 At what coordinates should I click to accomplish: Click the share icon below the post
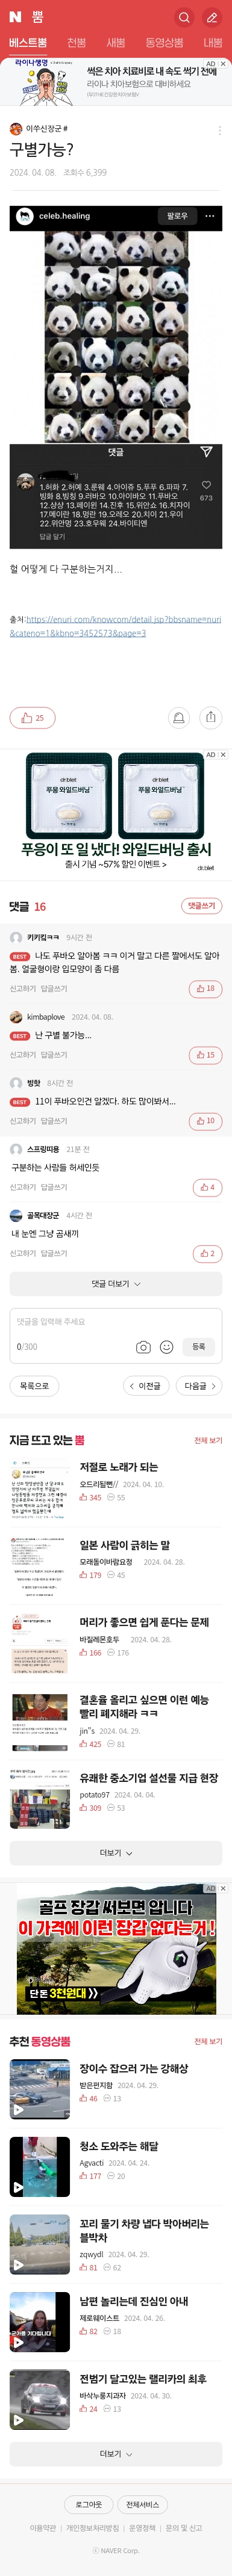tap(210, 717)
